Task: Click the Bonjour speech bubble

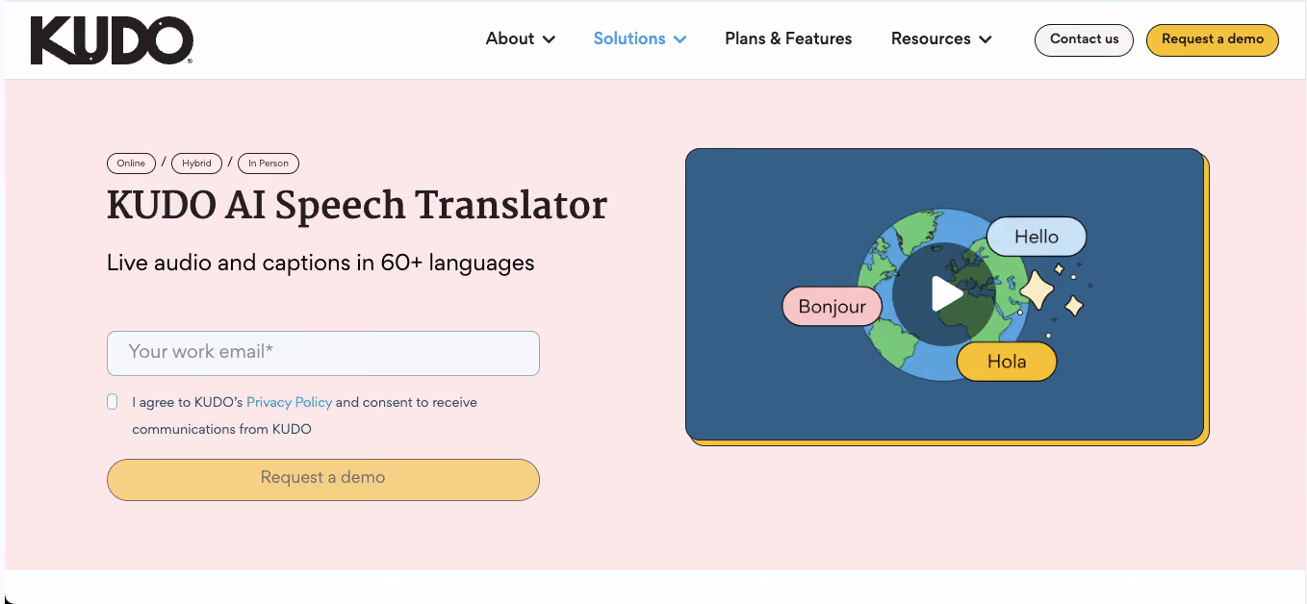Action: click(x=833, y=307)
